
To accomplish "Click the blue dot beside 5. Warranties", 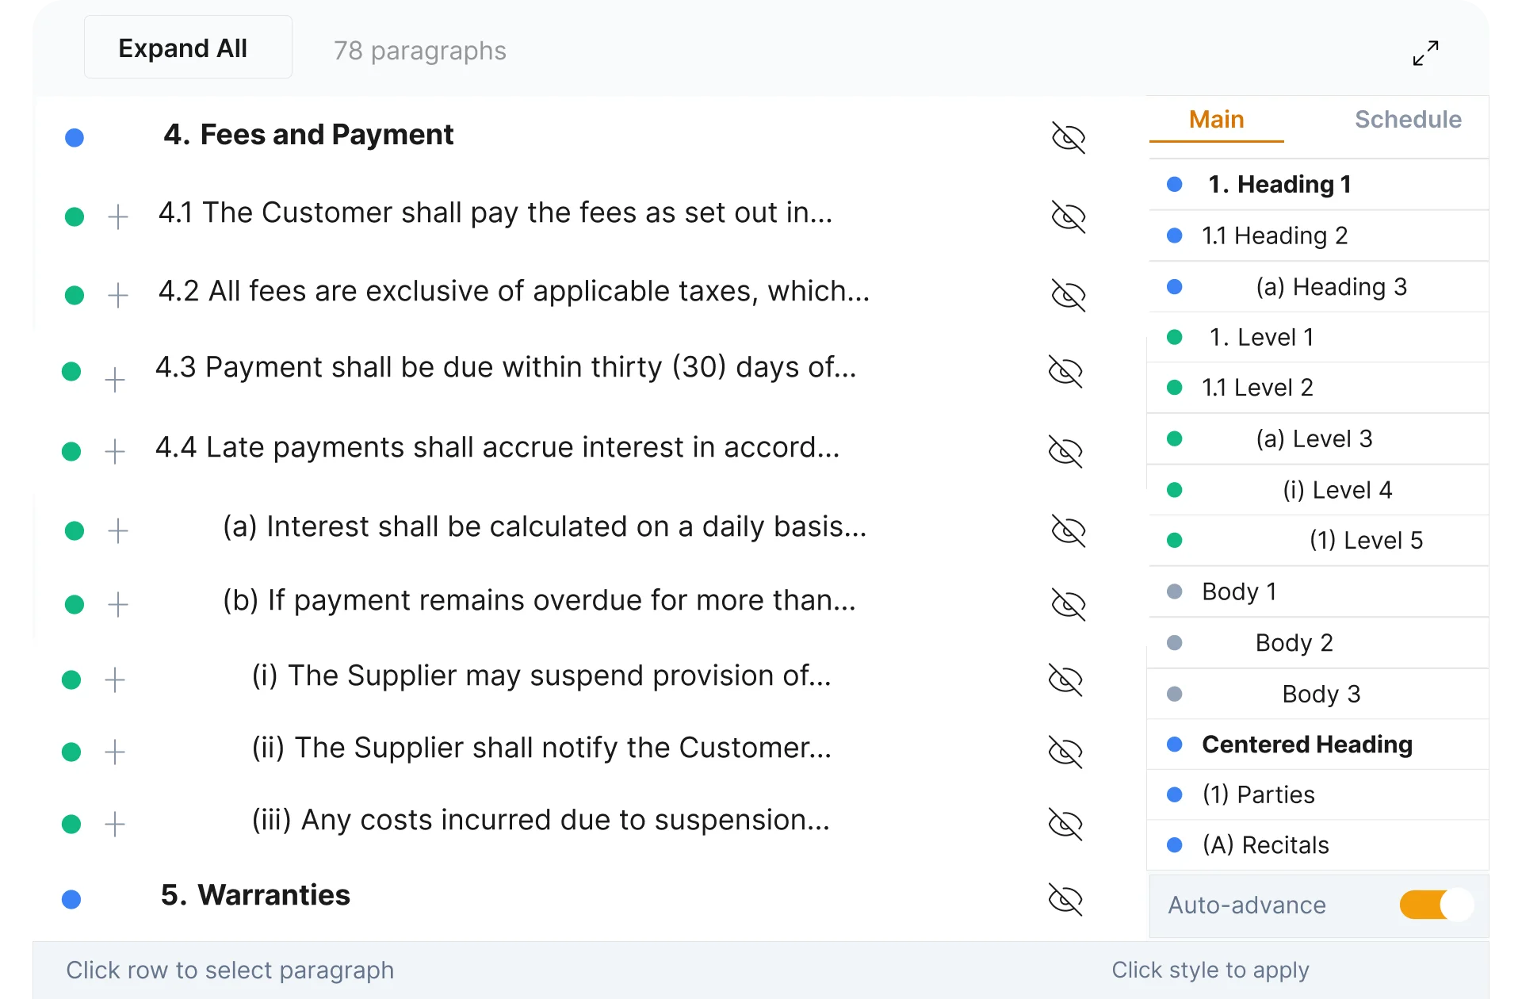I will point(71,899).
